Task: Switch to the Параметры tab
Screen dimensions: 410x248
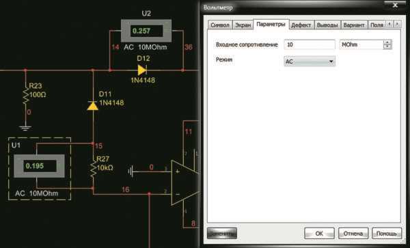Action: tap(271, 25)
